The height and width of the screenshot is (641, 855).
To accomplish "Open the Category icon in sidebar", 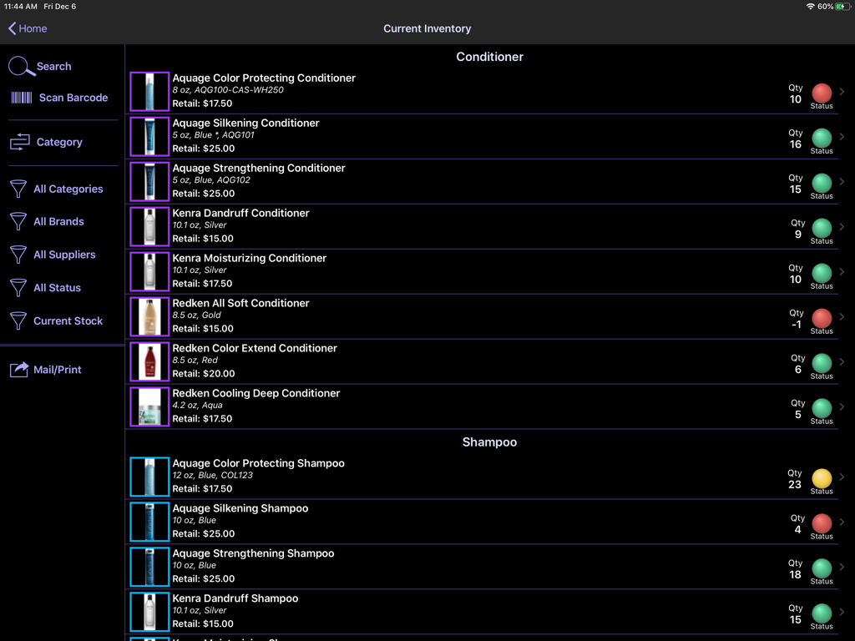I will [20, 142].
